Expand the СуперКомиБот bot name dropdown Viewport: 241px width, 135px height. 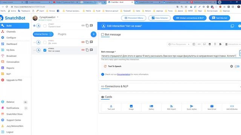(x=58, y=17)
